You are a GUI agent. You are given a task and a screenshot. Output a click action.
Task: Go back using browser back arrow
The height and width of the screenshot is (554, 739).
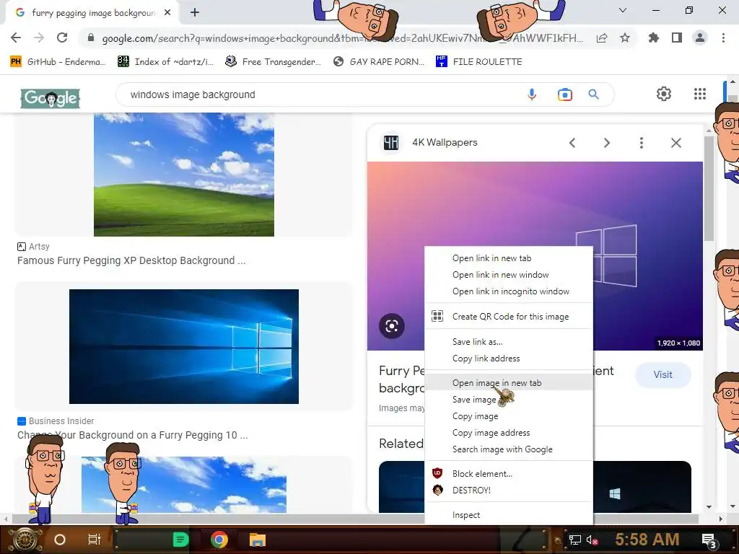[16, 38]
